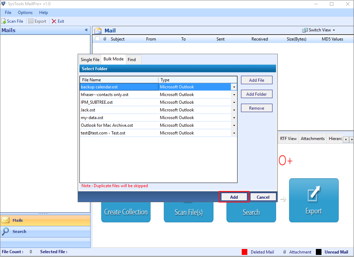This screenshot has height=257, width=354.
Task: Select the Search navigation pane item
Action: (x=45, y=231)
